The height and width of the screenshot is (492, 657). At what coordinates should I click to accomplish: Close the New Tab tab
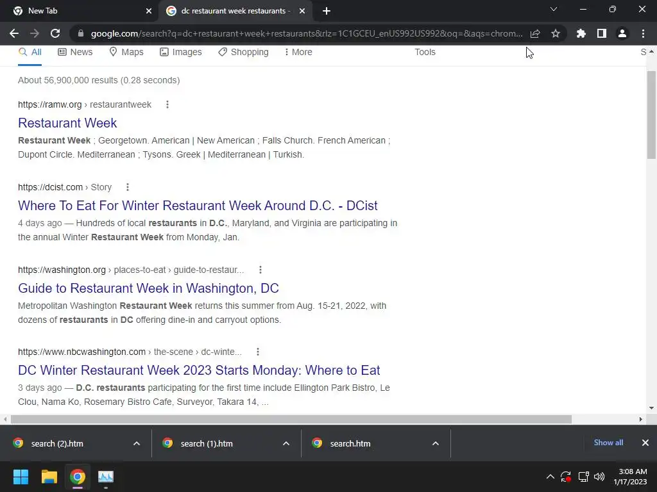(x=149, y=11)
